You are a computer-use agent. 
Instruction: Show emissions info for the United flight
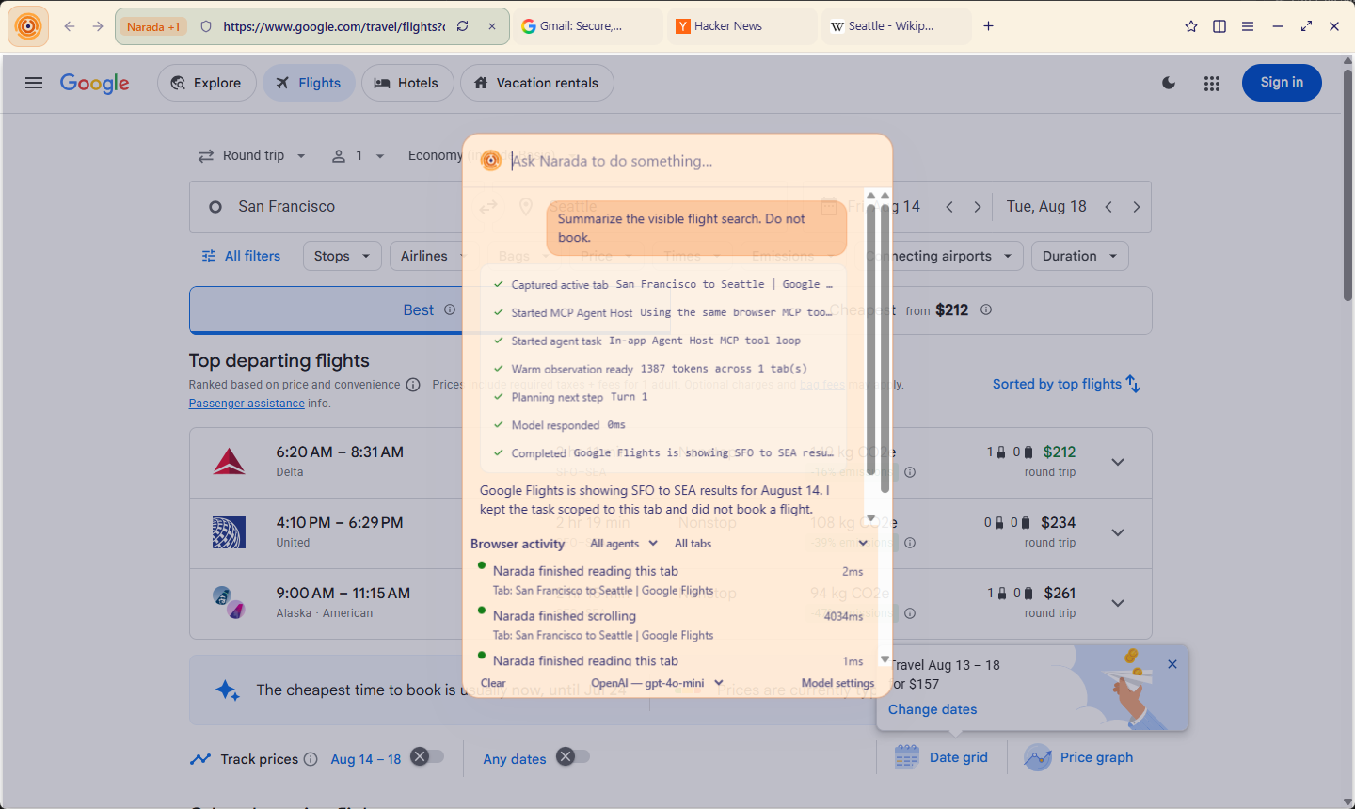[910, 543]
